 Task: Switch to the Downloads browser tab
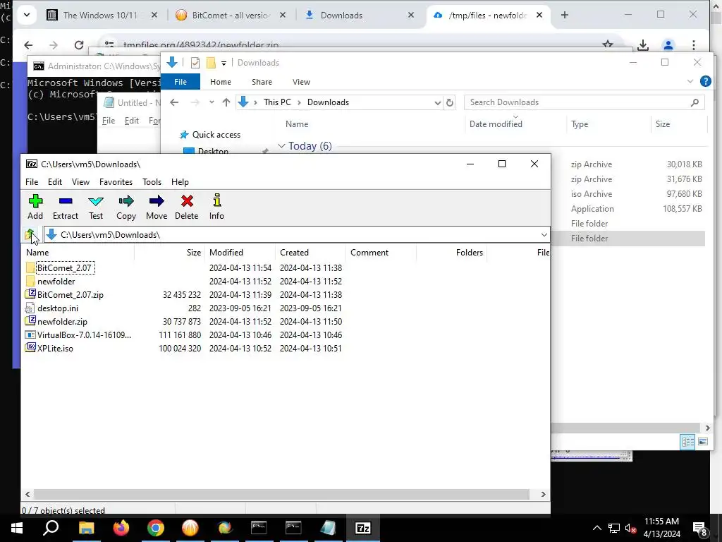pos(360,16)
